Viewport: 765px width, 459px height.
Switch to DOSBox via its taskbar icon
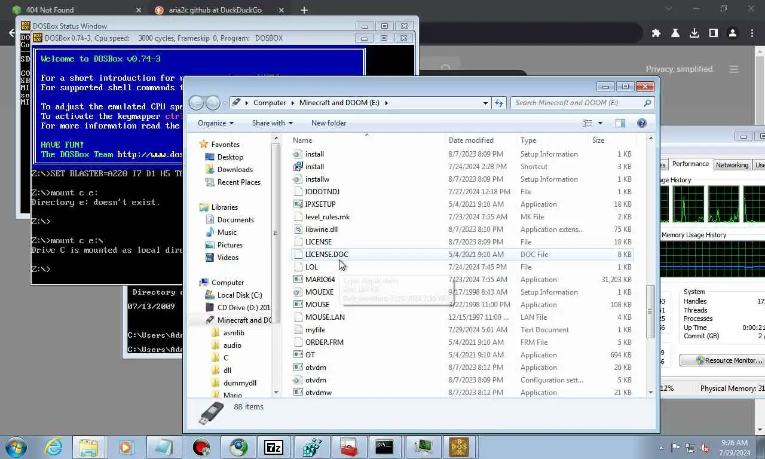tap(458, 447)
